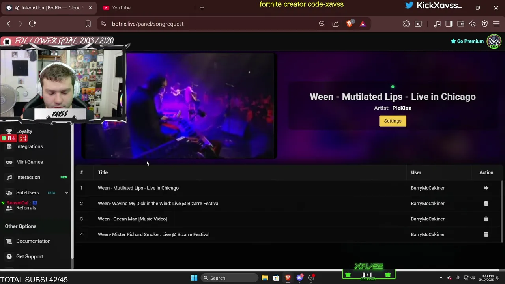This screenshot has width=505, height=284.
Task: Open Brave Leo AI sparkle icon
Action: click(473, 24)
